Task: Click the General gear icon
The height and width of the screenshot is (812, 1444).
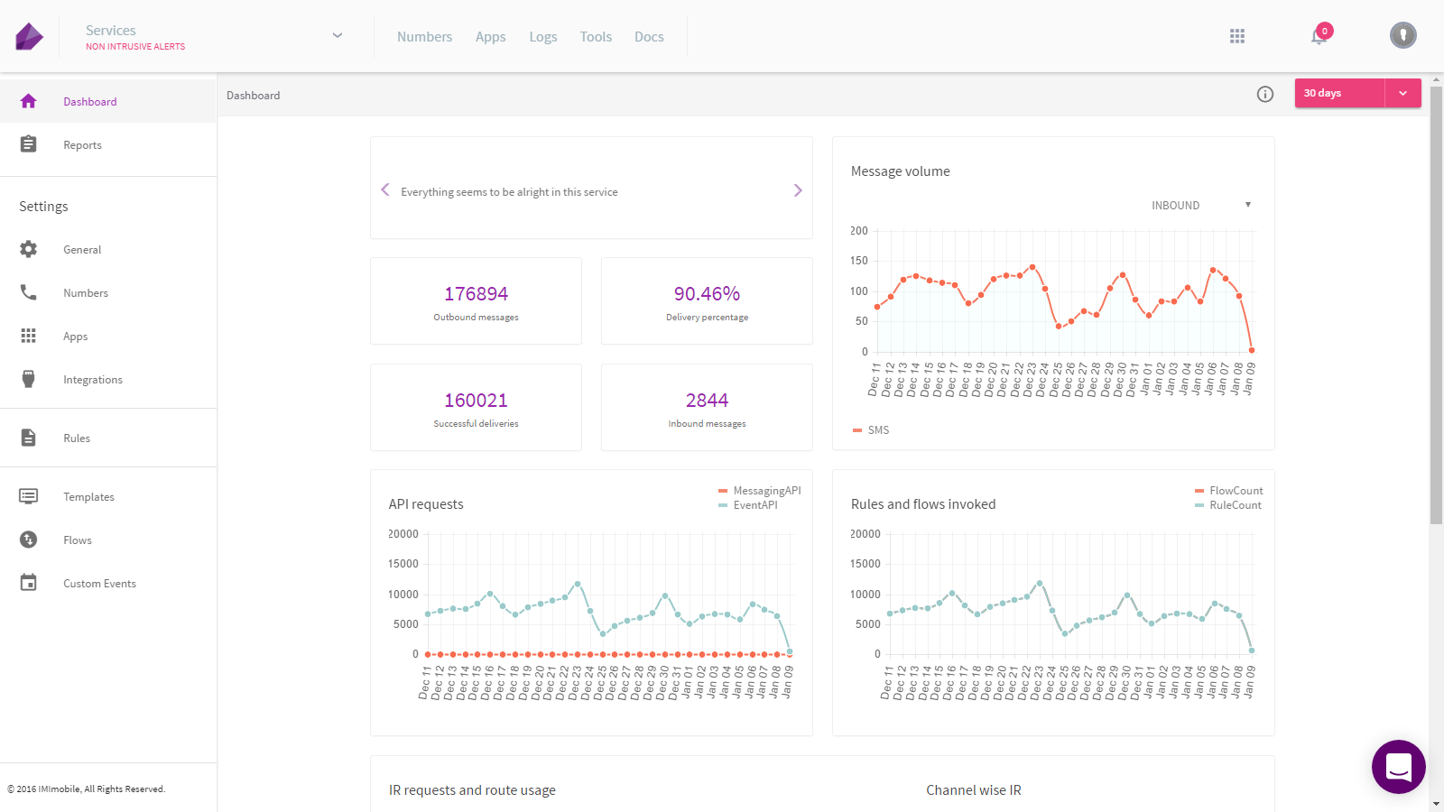Action: tap(28, 249)
